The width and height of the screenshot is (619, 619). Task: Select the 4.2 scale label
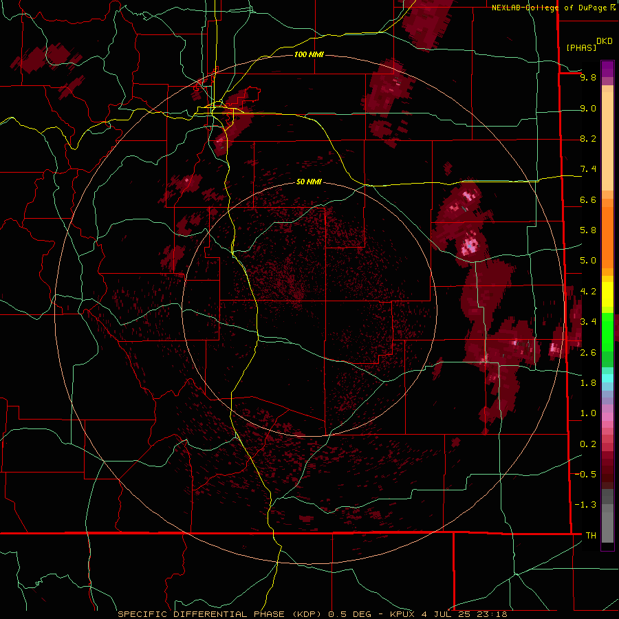pyautogui.click(x=588, y=291)
